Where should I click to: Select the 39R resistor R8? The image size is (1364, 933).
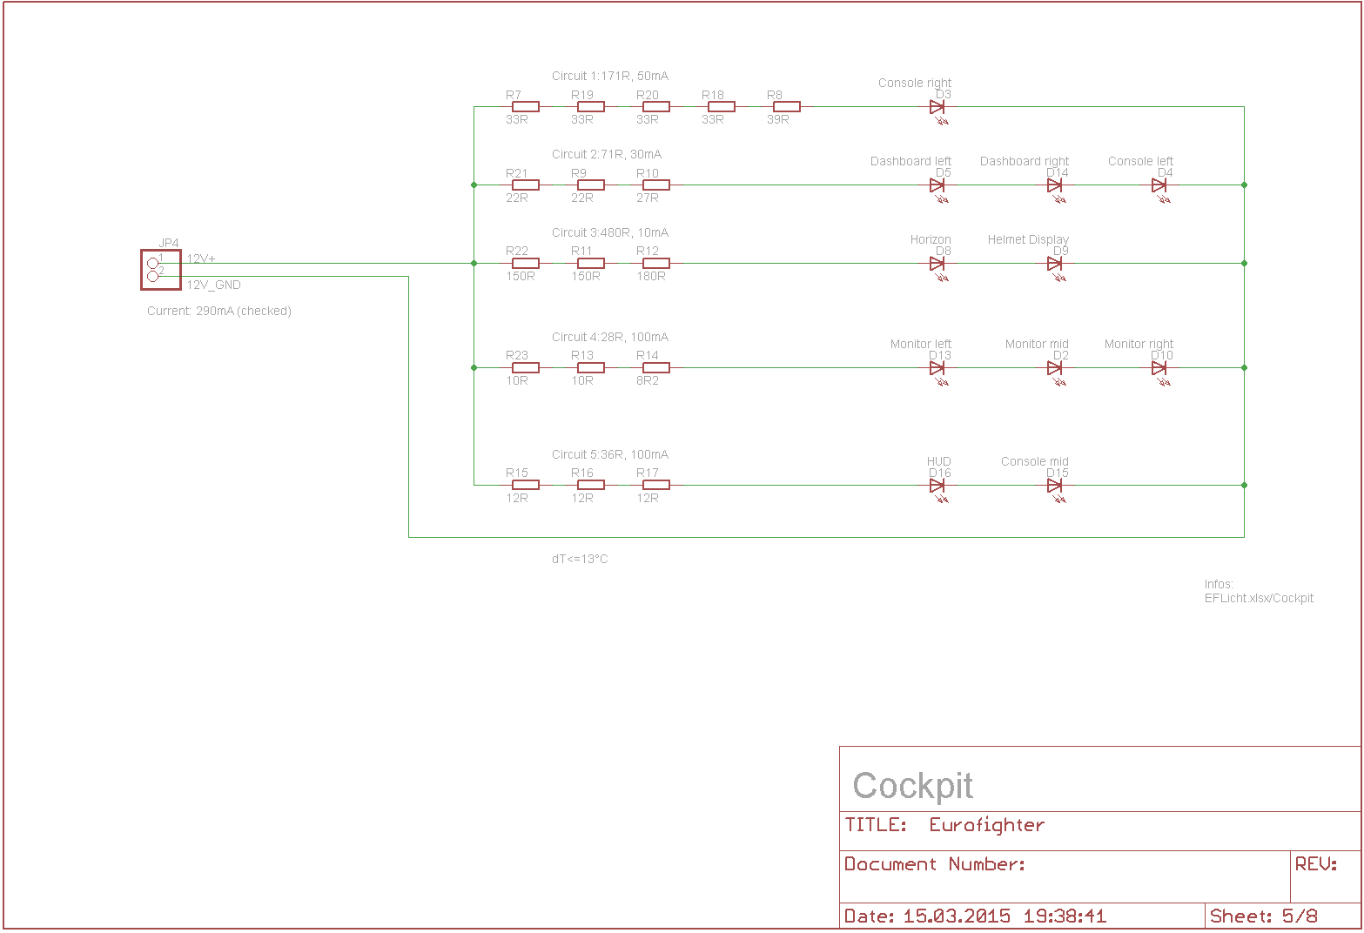click(x=786, y=107)
